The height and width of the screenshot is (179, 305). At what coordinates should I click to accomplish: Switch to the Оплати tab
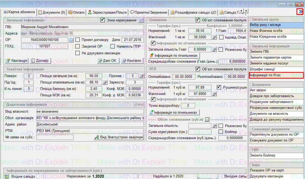pos(76,12)
